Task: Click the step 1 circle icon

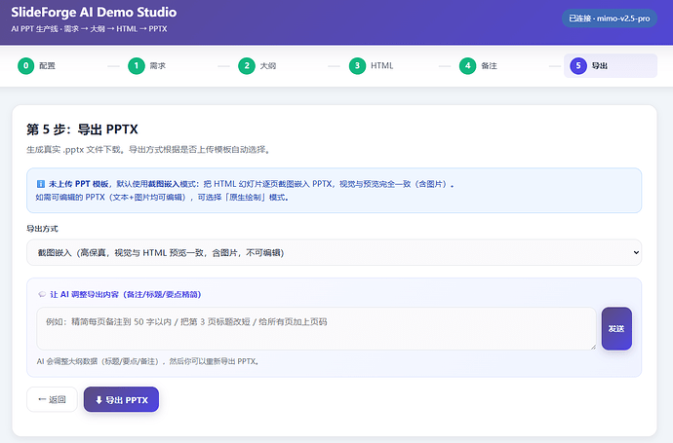Action: [137, 65]
